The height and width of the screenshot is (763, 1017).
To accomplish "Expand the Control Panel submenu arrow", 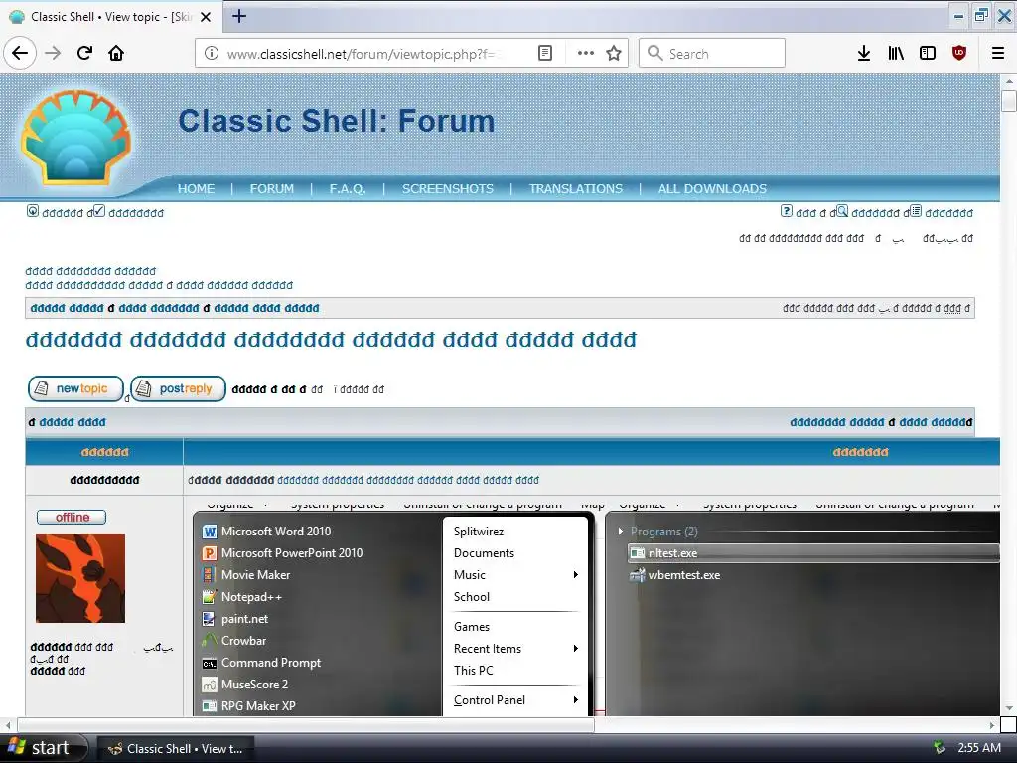I will click(575, 700).
